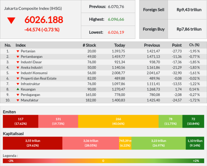Click the # Stock column header
The image size is (207, 166).
point(89,45)
